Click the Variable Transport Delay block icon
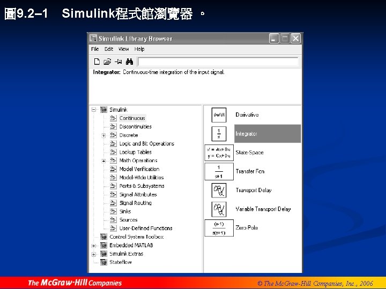 point(219,209)
